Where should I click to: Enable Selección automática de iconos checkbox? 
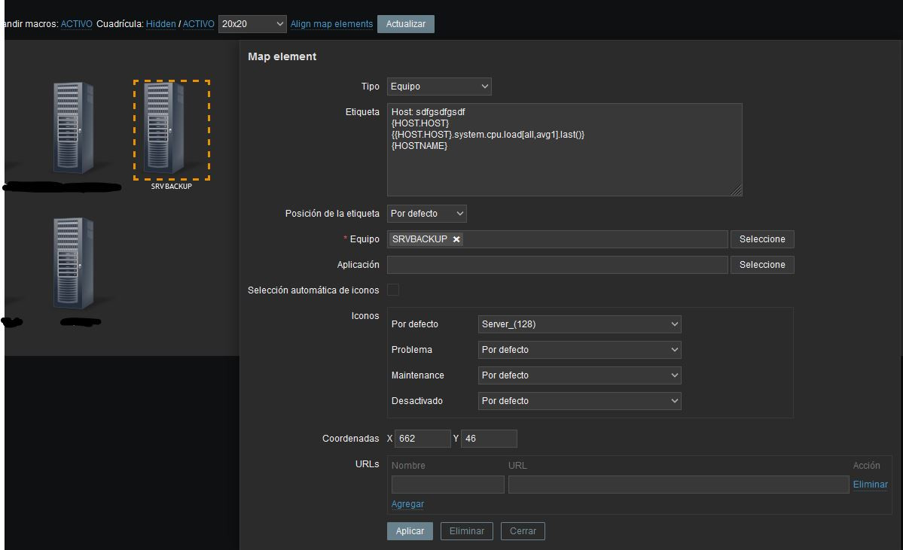[393, 290]
